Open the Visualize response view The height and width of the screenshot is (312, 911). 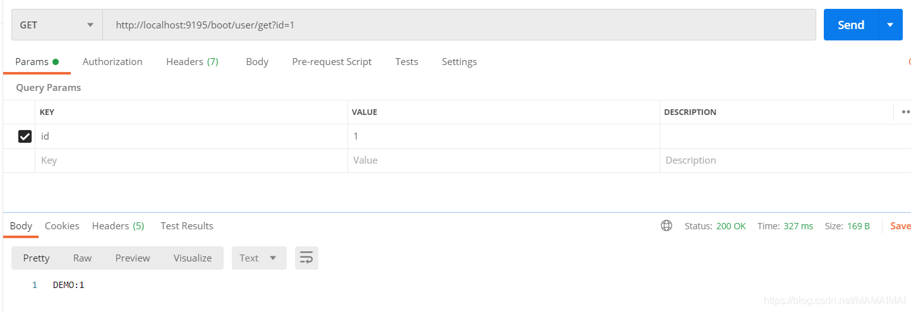(193, 258)
